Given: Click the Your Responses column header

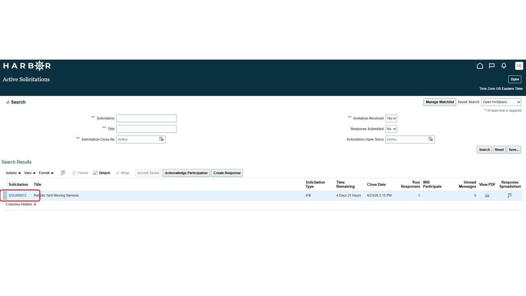Looking at the screenshot, I should (x=411, y=185).
